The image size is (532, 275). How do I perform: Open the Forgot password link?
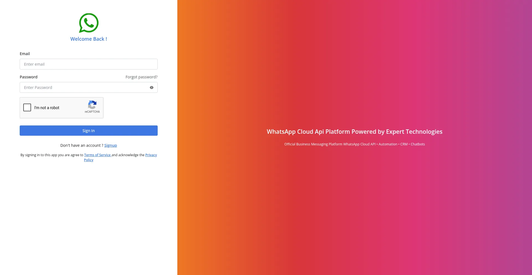(142, 77)
